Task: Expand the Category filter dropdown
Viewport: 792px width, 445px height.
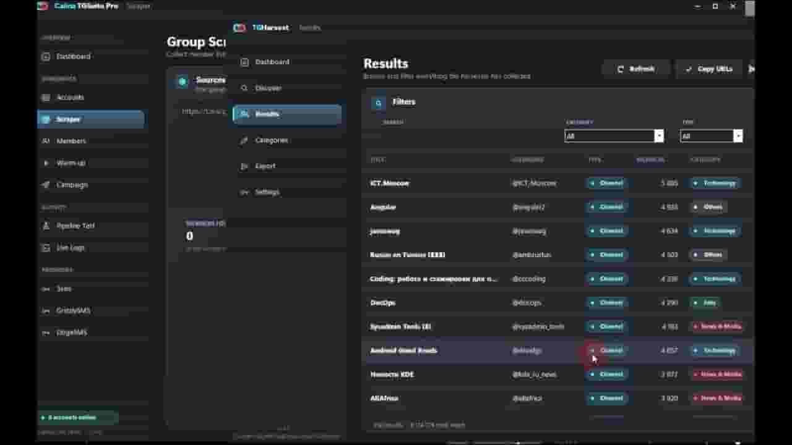Action: (614, 136)
